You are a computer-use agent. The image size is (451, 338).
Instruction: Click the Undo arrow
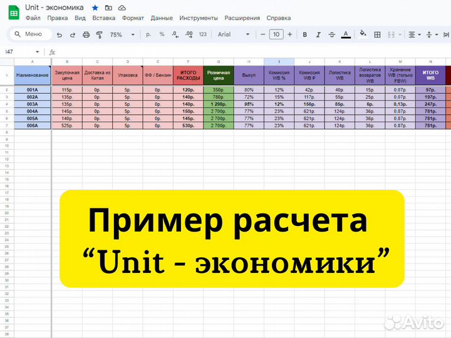[x=60, y=35]
